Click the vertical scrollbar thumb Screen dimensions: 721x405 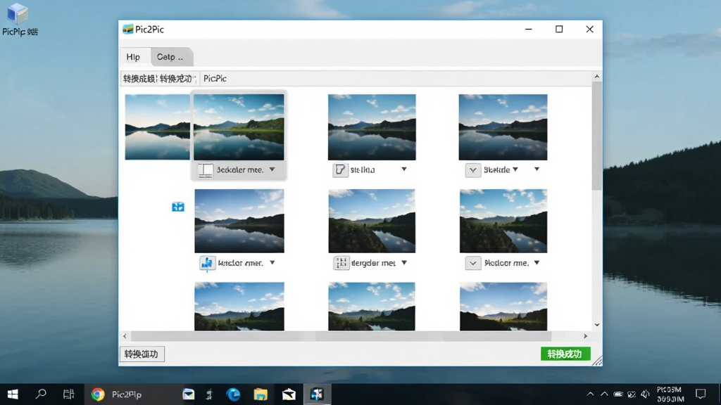597,136
